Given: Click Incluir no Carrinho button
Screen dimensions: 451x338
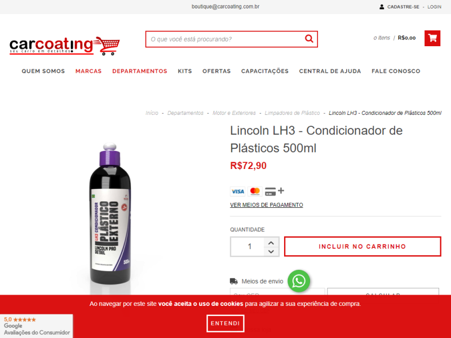Looking at the screenshot, I should click(362, 246).
